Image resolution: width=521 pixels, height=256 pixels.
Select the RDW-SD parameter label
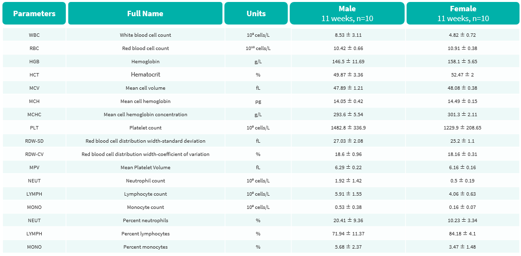pyautogui.click(x=34, y=141)
